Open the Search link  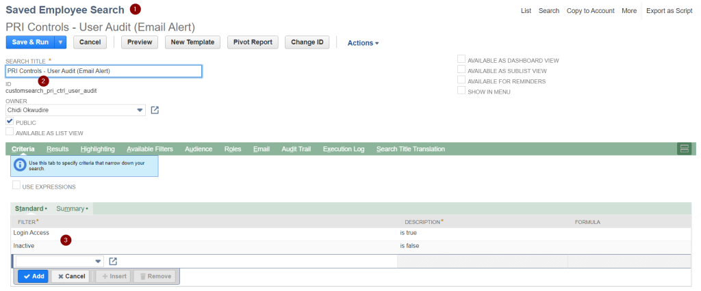coord(549,11)
